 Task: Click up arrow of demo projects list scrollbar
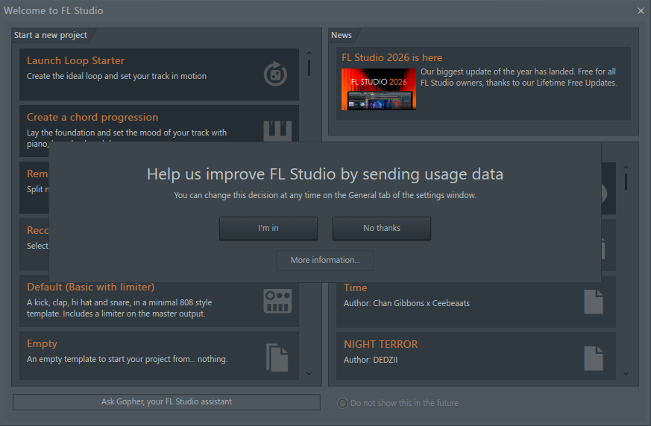click(626, 167)
